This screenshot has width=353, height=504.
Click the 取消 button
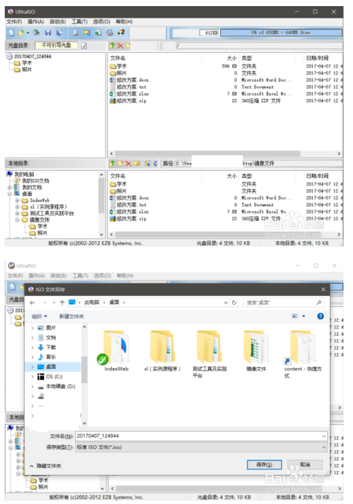click(305, 465)
